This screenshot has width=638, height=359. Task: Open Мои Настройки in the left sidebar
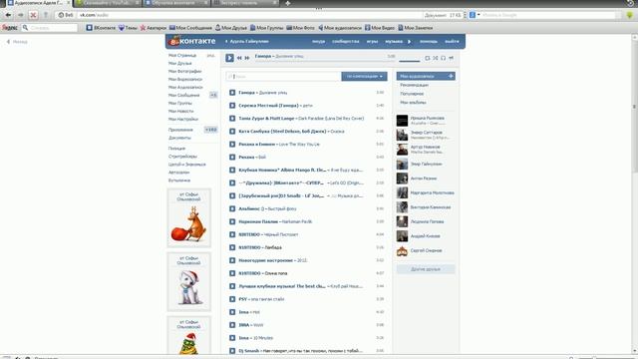[x=183, y=120]
